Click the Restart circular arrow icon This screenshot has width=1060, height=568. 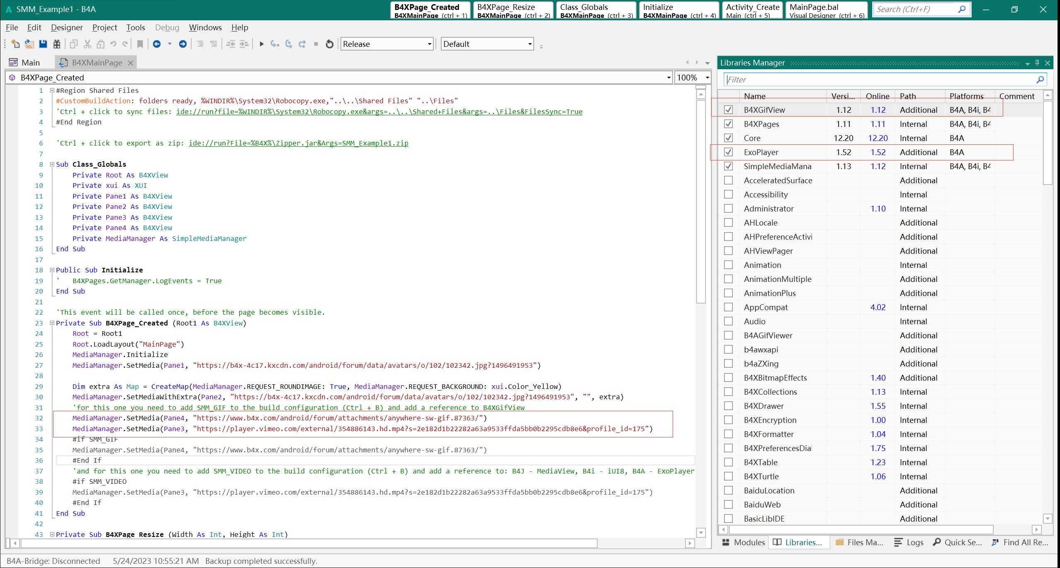point(329,44)
